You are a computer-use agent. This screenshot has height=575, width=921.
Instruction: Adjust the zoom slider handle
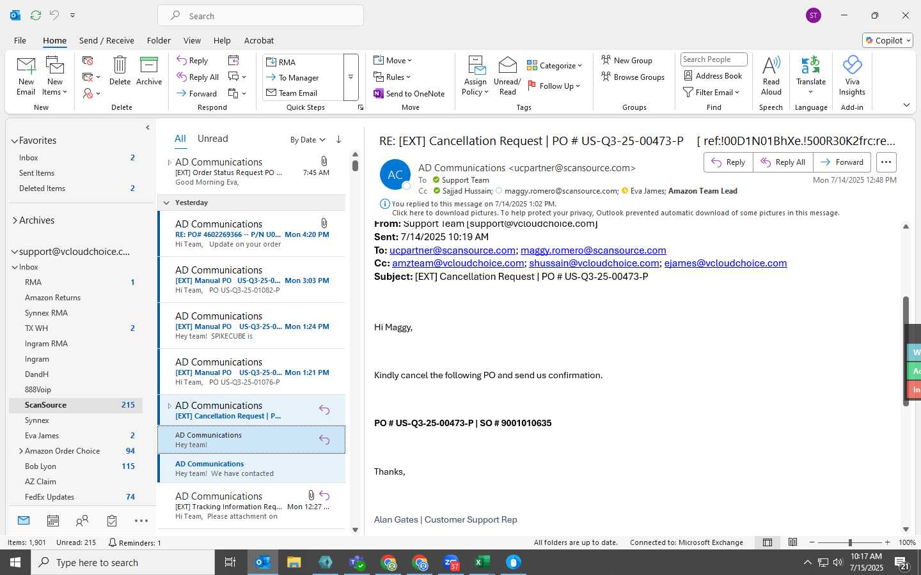coord(850,542)
